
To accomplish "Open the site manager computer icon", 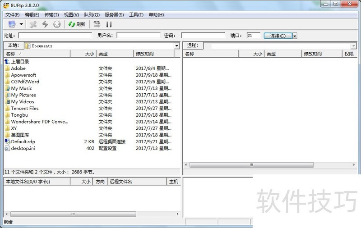I will pyautogui.click(x=12, y=24).
